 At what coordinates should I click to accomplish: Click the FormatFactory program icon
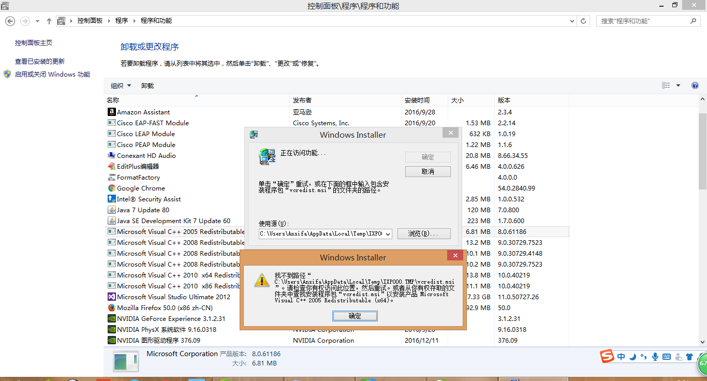tap(111, 177)
